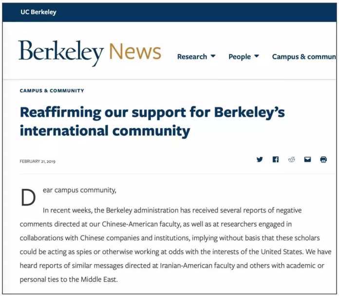Expand the People dropdown arrow
Viewport: 339px width, 297px height.
[257, 56]
